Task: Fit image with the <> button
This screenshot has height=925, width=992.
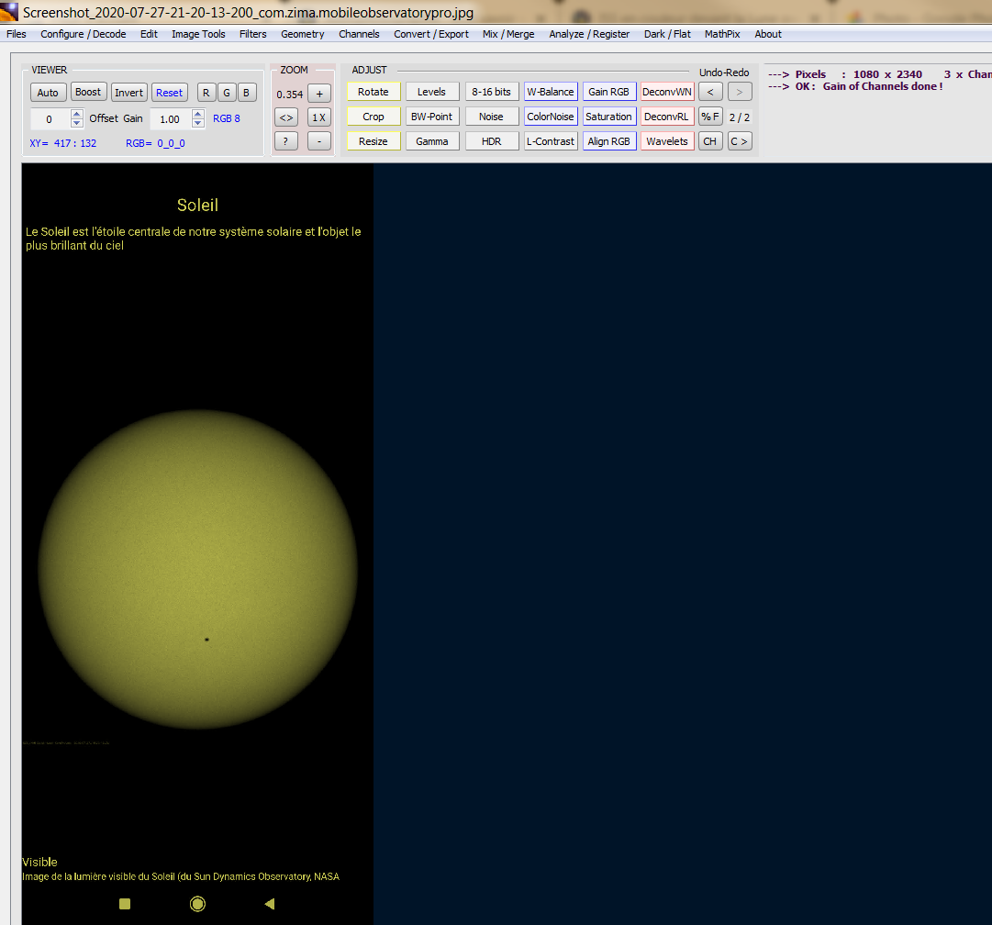Action: [x=286, y=117]
